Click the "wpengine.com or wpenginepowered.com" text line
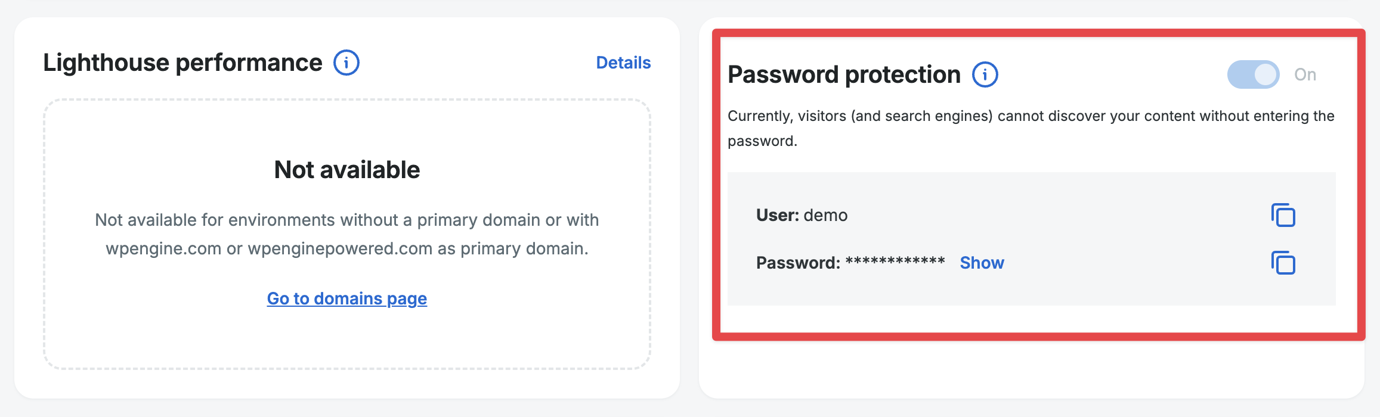 point(346,248)
